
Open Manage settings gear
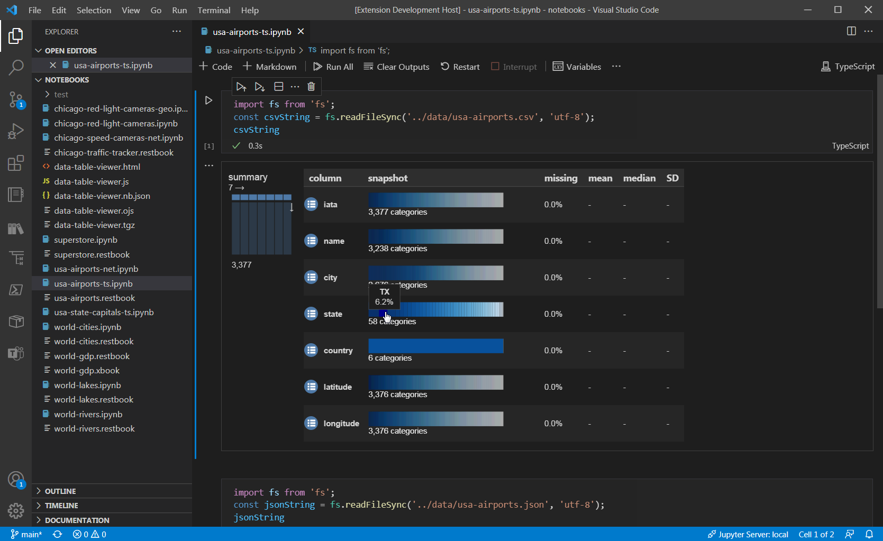[16, 510]
